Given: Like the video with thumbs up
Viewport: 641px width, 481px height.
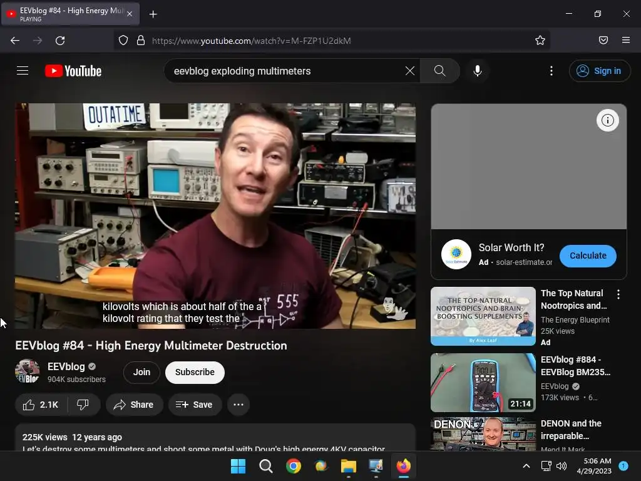Looking at the screenshot, I should click(x=41, y=405).
